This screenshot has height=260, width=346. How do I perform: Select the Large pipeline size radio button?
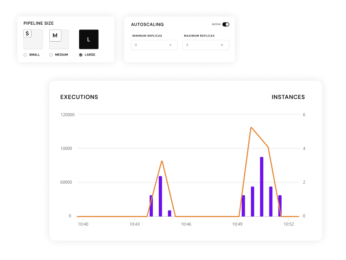tap(81, 55)
